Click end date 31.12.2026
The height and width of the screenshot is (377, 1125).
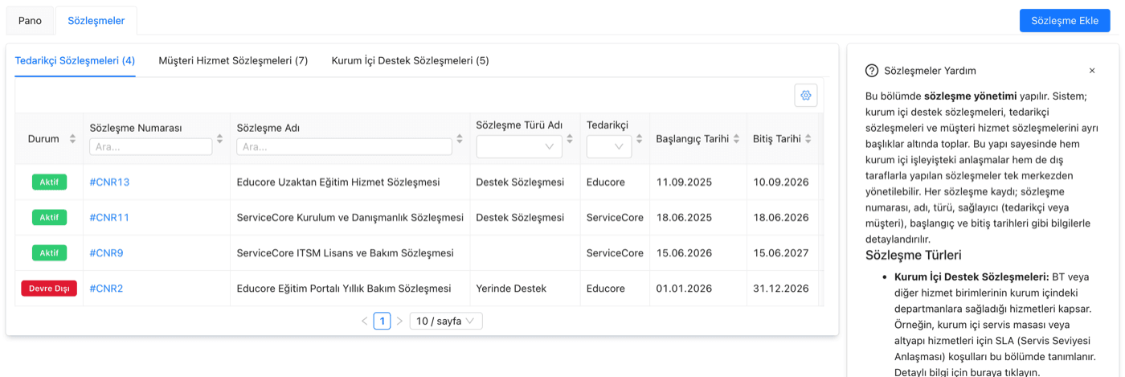tap(781, 289)
